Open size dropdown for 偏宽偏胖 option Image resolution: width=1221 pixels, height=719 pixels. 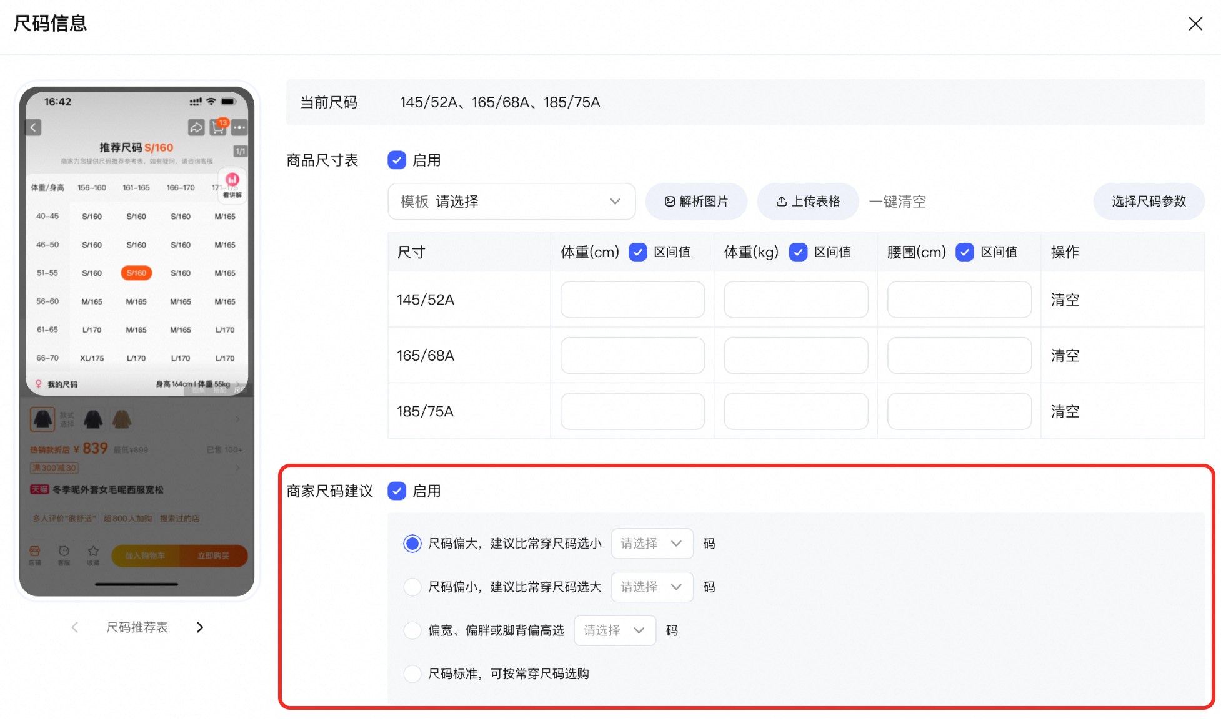[615, 630]
